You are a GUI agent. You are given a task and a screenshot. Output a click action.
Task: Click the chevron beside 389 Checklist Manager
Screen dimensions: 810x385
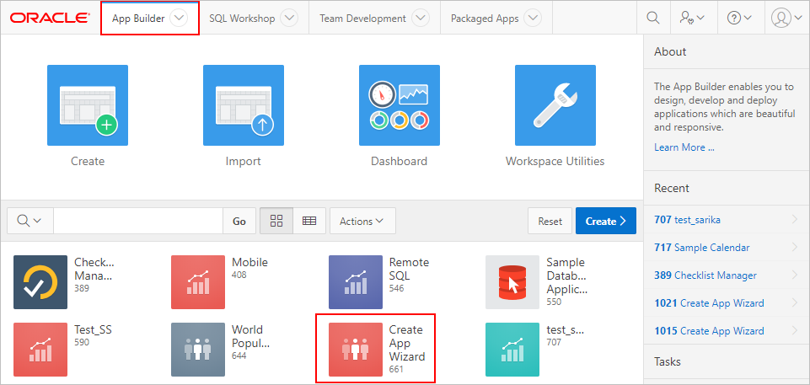[795, 275]
